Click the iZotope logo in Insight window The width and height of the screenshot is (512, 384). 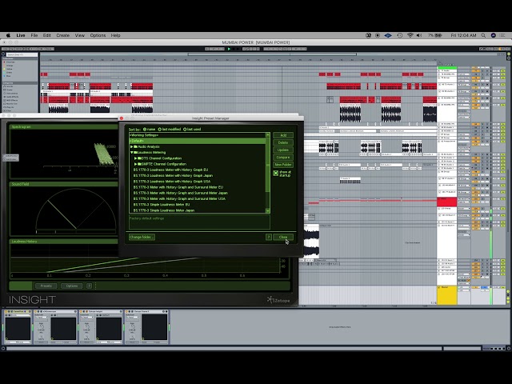point(278,300)
